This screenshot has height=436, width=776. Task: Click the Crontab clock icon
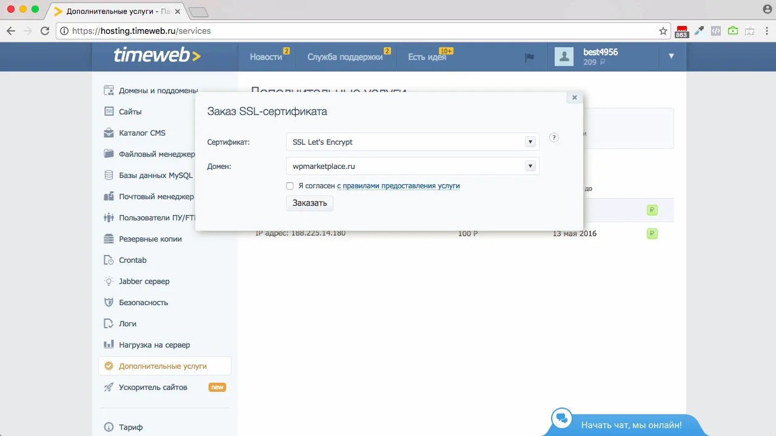[x=109, y=260]
